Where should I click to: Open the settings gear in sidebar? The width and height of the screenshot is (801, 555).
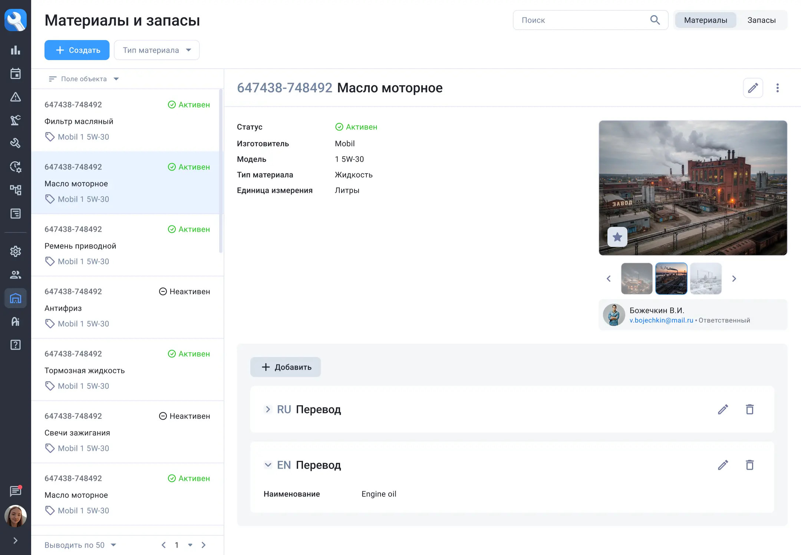15,251
